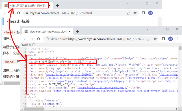Open side panel in the back browser window
The width and height of the screenshot is (182, 111).
tap(144, 13)
